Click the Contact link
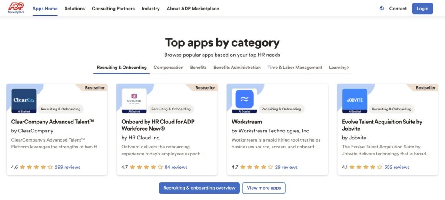445x200 pixels. [398, 9]
